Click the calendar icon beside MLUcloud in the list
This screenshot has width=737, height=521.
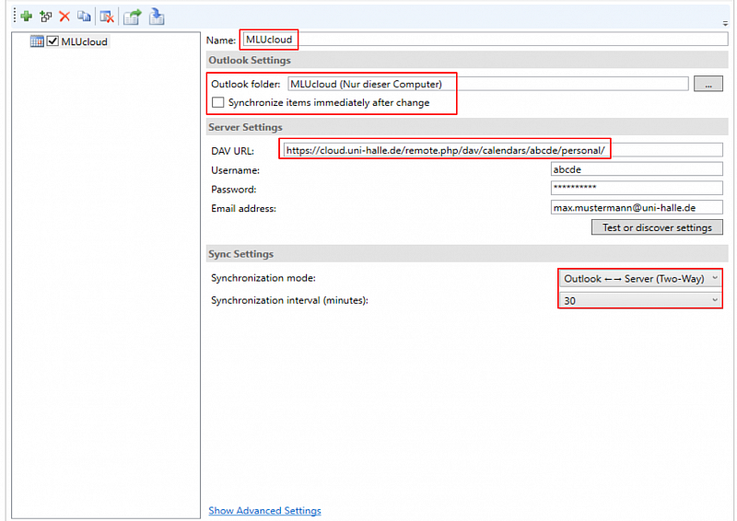tap(37, 41)
